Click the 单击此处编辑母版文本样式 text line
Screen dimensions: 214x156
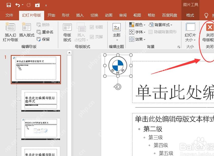(174, 119)
